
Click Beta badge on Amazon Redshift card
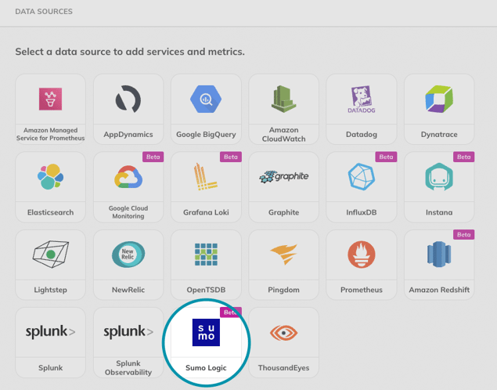tap(463, 235)
